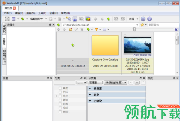
Task: Tick the 其他 category checkbox
Action: (60, 88)
